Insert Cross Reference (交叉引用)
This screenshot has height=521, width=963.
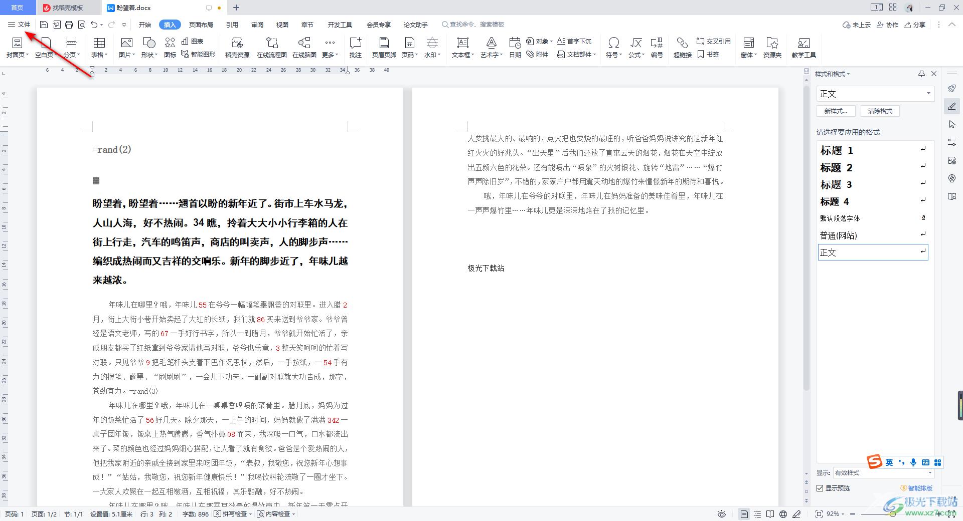click(x=713, y=41)
